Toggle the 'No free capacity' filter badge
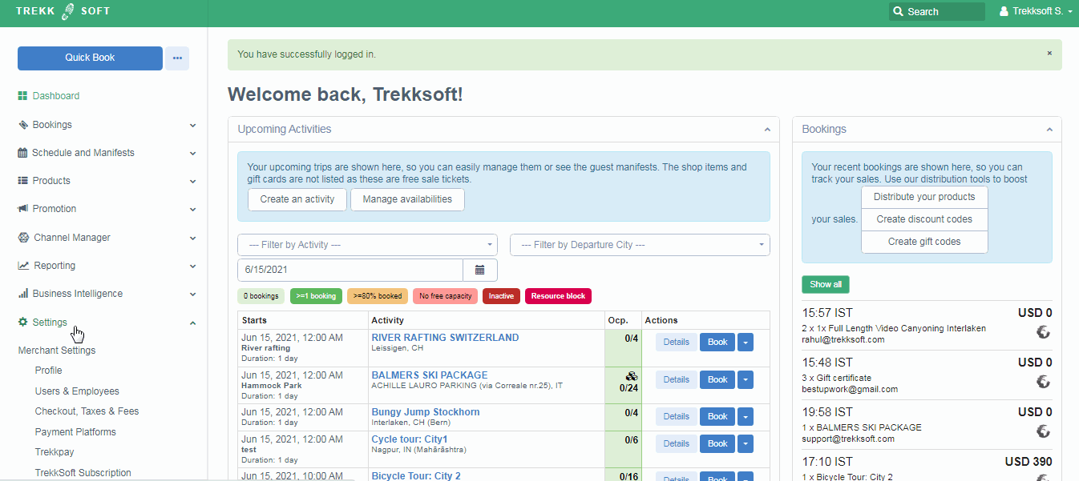 coord(445,295)
